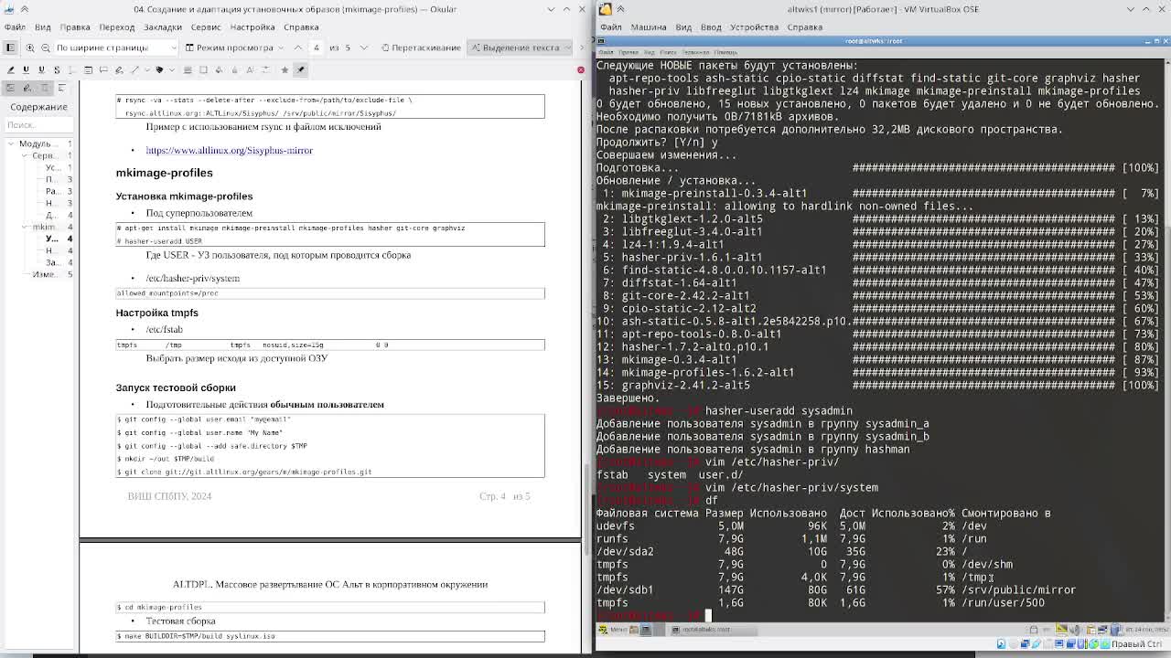This screenshot has width=1171, height=658.
Task: Click the 'Правый Ctrl' host key indicator
Action: coord(1136,644)
